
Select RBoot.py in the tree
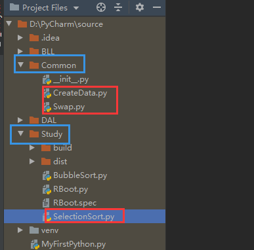70,189
